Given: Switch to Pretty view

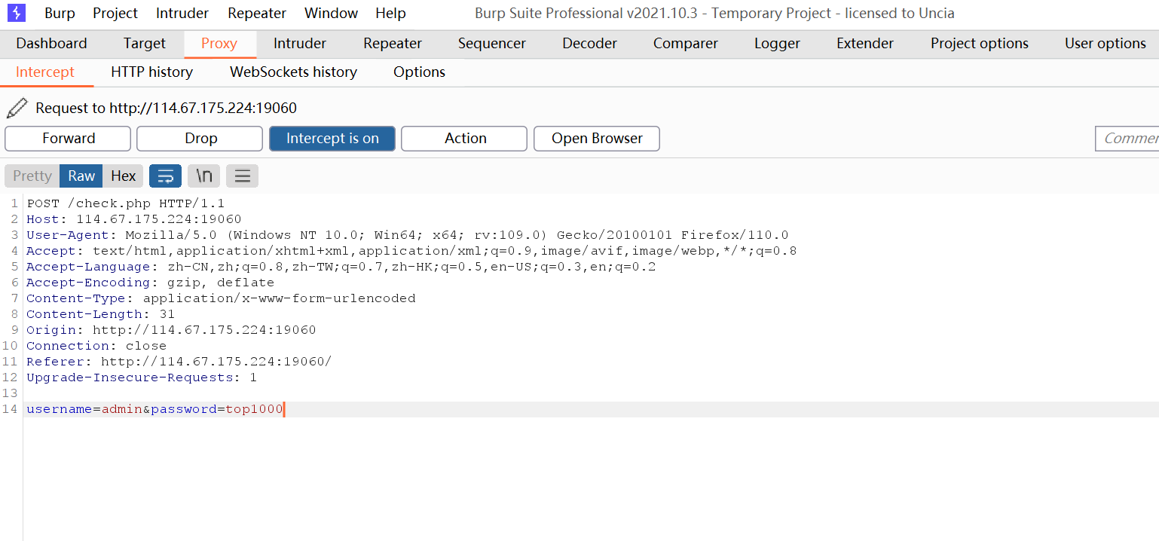Looking at the screenshot, I should point(32,176).
